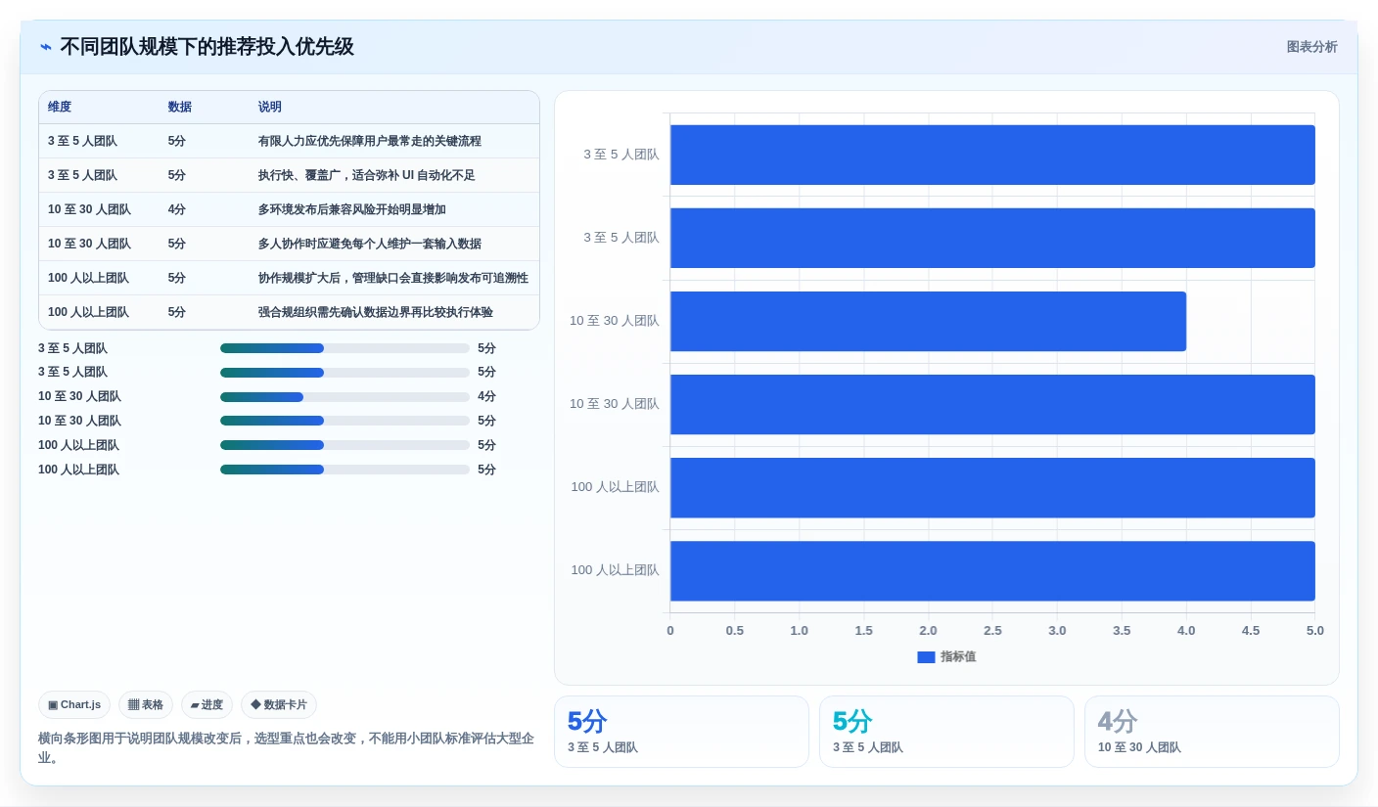Select the row 协作规模扩大后,管理缺口会直接影响发布可追溯性
This screenshot has height=807, width=1378.
289,278
